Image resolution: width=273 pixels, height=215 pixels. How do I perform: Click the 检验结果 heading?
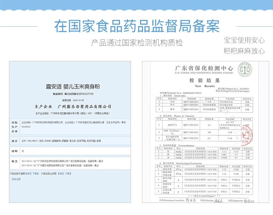[x=205, y=80]
